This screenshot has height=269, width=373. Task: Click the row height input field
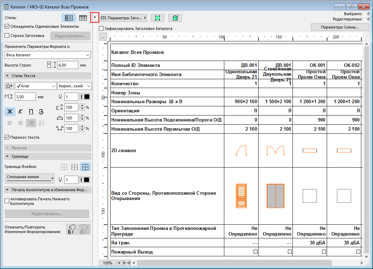click(67, 65)
